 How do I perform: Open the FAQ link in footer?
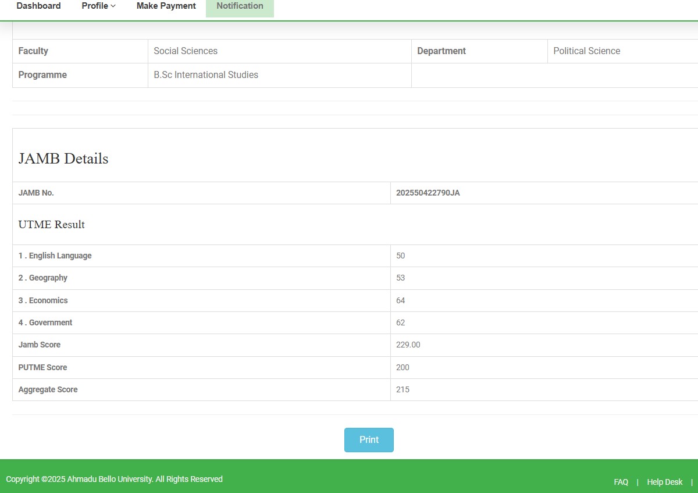(x=621, y=482)
